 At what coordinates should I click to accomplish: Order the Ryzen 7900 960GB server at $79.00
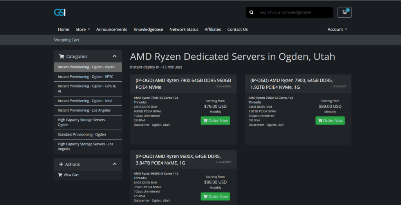coord(215,121)
